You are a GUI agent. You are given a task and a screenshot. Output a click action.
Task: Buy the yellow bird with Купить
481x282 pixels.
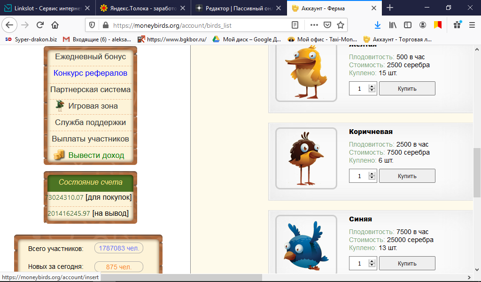pyautogui.click(x=407, y=88)
